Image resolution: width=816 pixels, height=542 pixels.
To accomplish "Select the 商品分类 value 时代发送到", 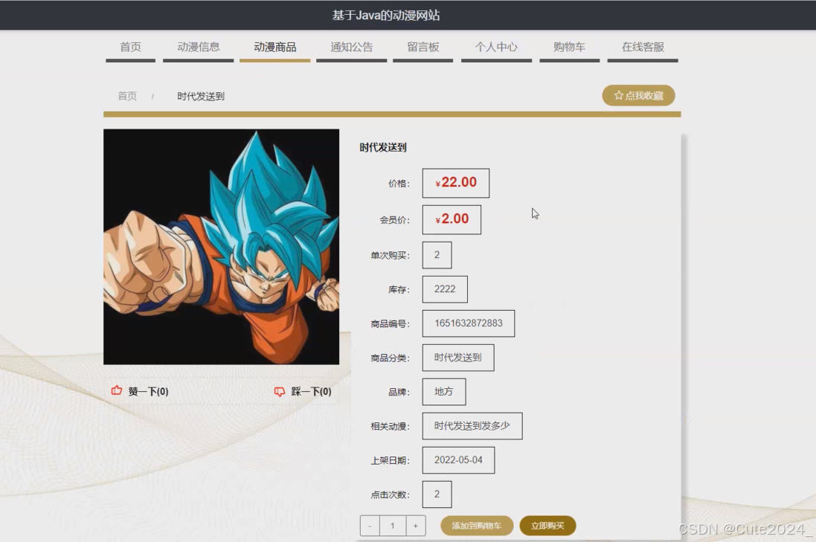I will click(457, 358).
